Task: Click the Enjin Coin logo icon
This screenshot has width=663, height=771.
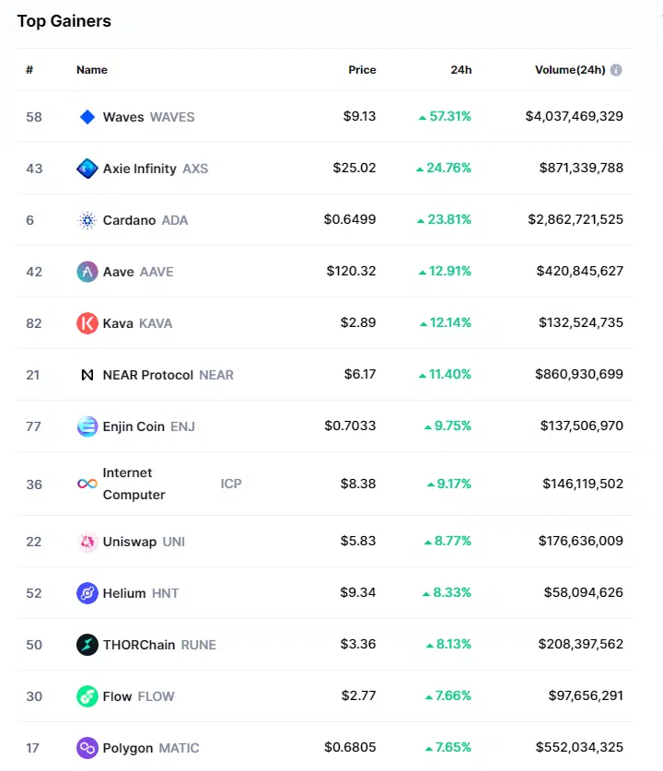Action: point(87,426)
